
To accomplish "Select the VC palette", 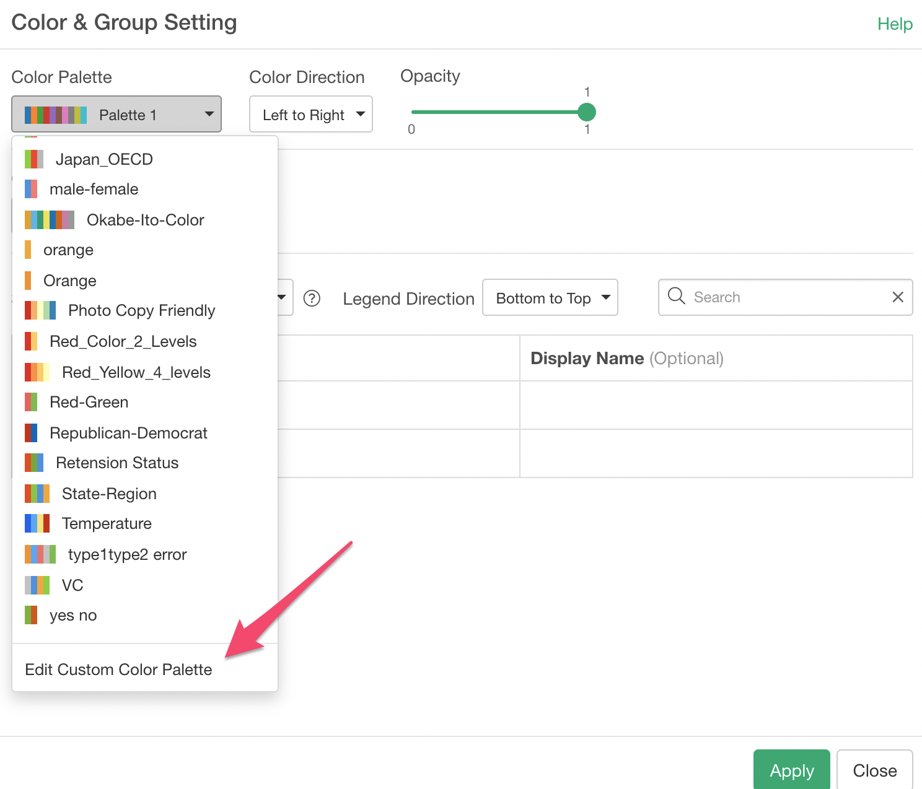I will point(145,585).
